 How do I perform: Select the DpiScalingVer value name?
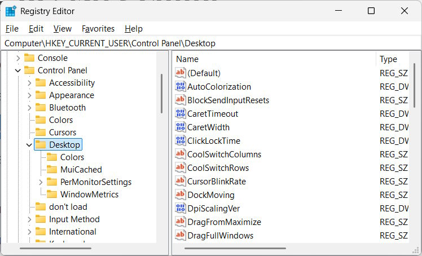click(213, 209)
